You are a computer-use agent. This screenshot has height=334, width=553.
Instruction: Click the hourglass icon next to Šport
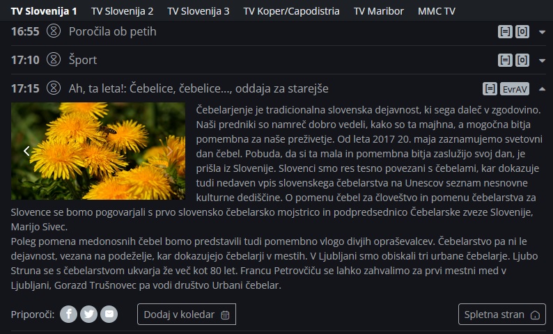tap(53, 60)
